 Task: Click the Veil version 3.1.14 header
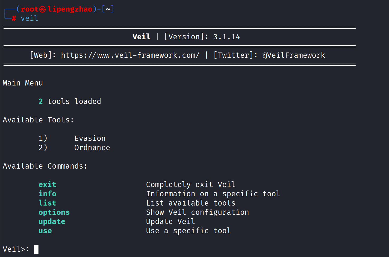[186, 37]
